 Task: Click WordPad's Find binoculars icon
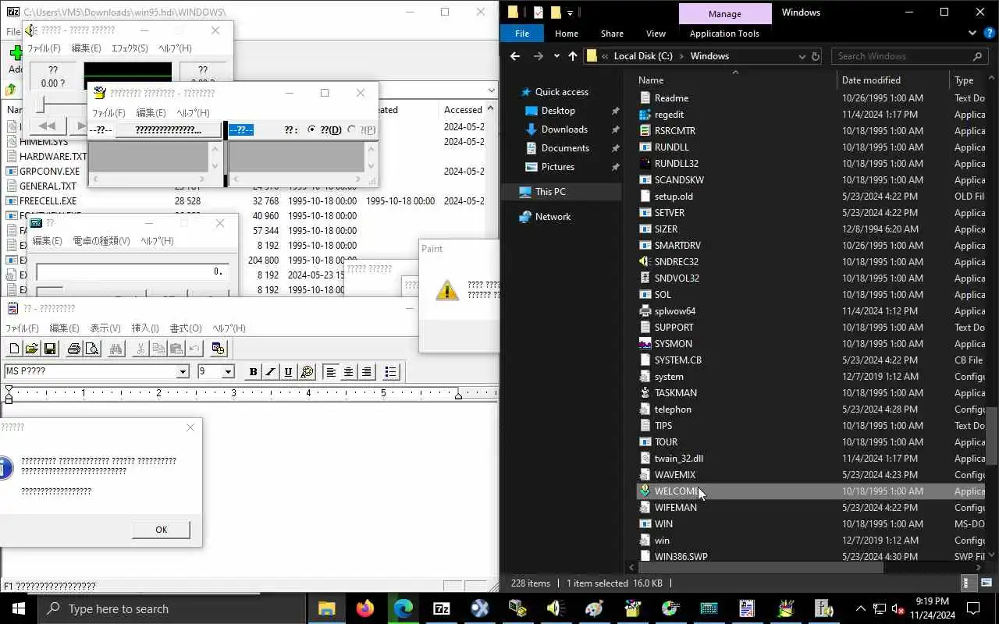click(x=116, y=349)
